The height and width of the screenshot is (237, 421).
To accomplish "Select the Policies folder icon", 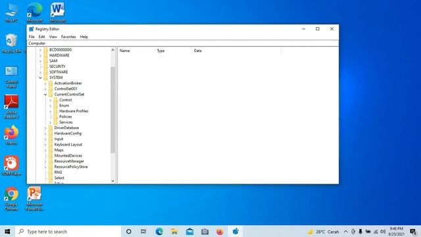I will (55, 117).
